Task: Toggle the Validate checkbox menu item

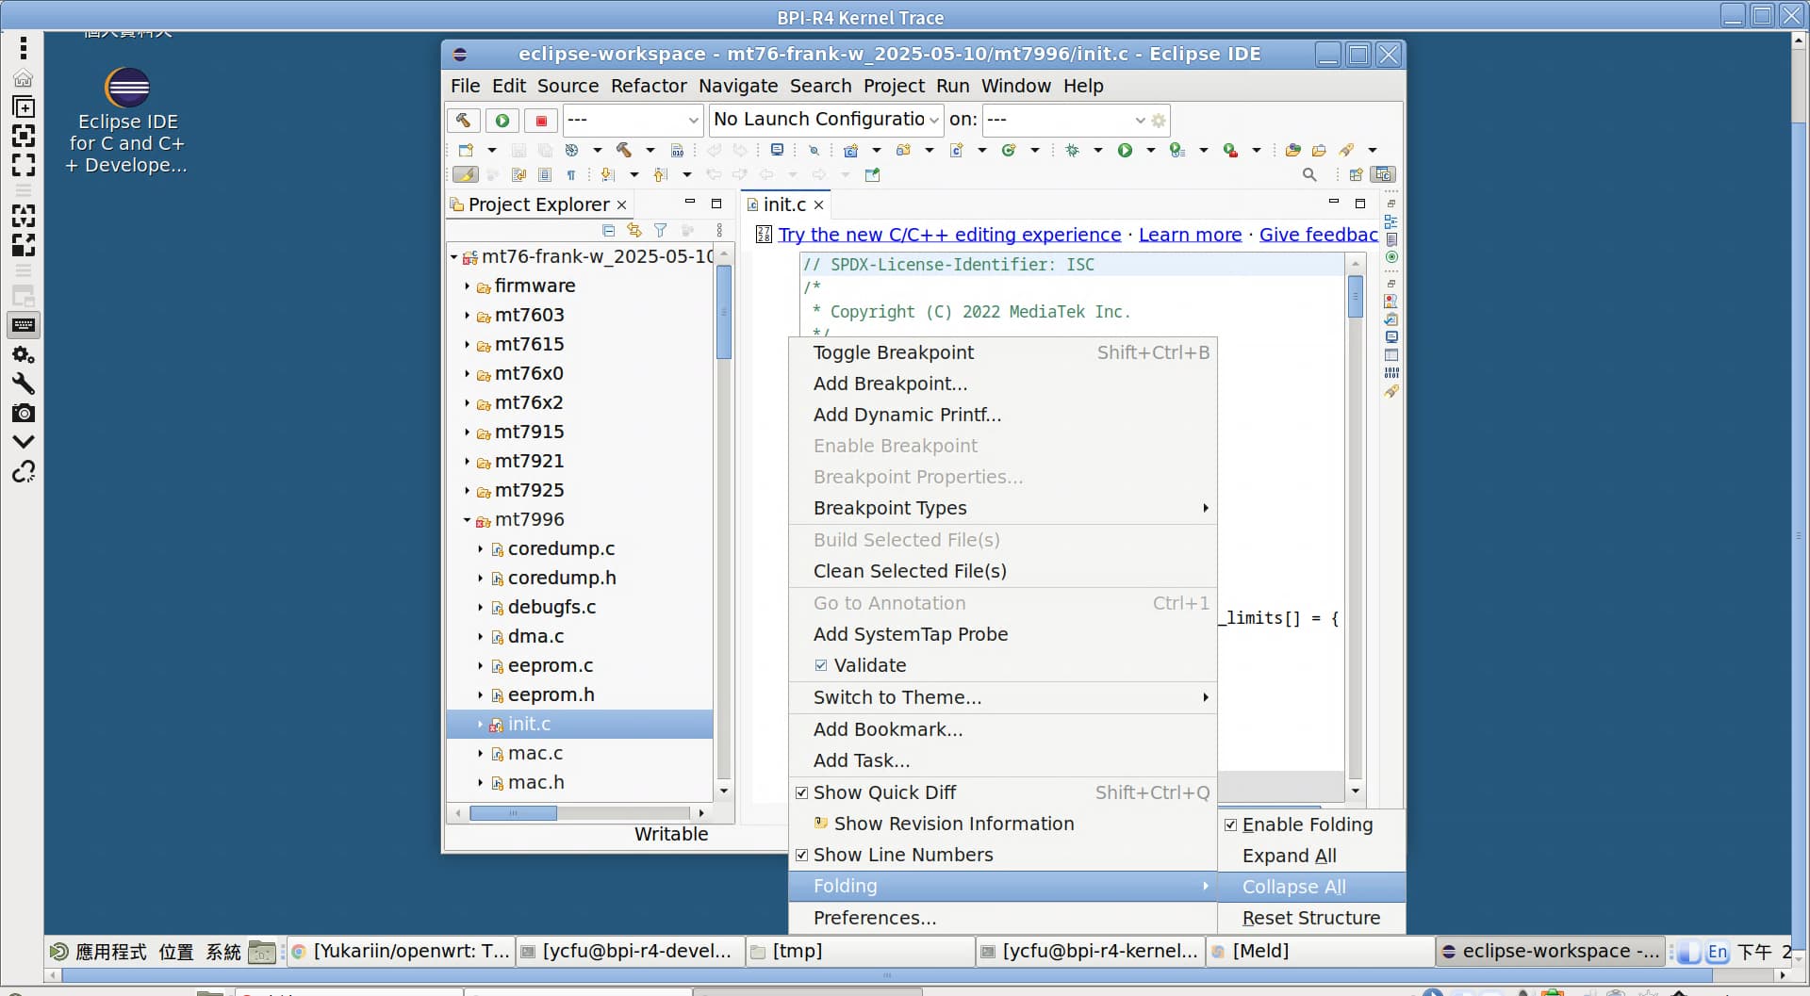Action: click(x=821, y=665)
